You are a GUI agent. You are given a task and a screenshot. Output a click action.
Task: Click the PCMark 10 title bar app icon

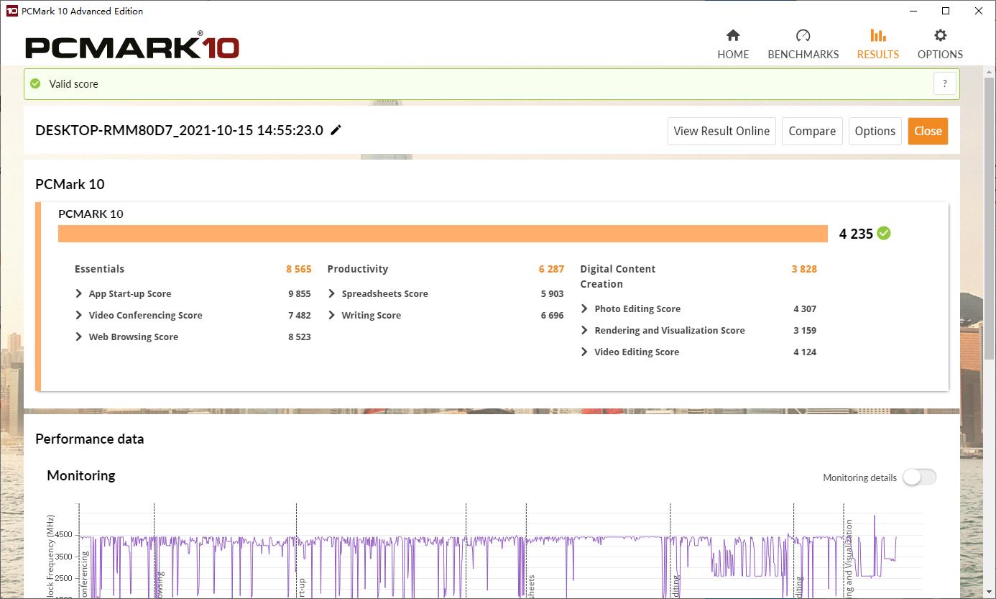[x=11, y=11]
